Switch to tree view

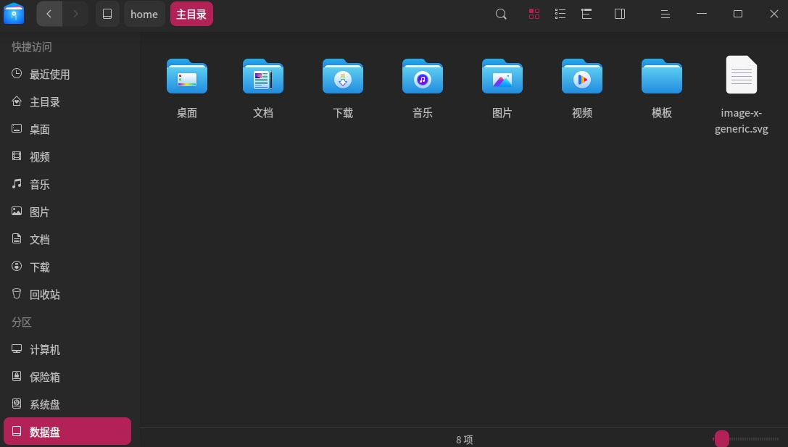tap(586, 14)
